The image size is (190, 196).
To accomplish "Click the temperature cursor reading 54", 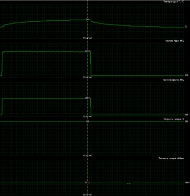I will coord(87,19).
